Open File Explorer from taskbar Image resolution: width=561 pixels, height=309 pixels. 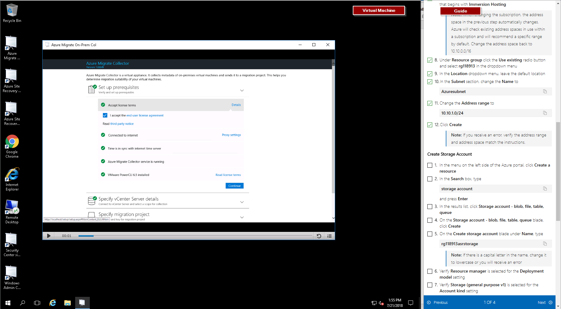[67, 303]
